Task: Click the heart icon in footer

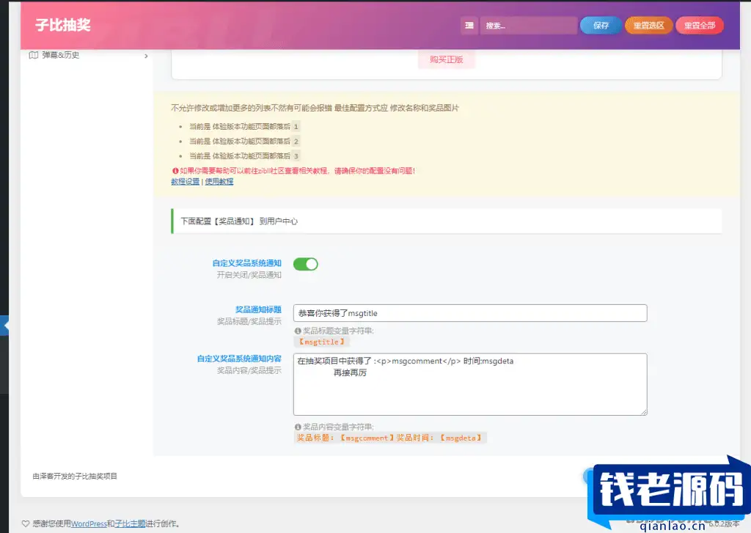Action: point(26,524)
